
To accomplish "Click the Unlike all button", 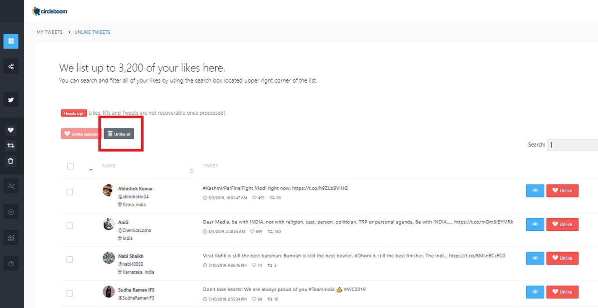I will [x=119, y=134].
